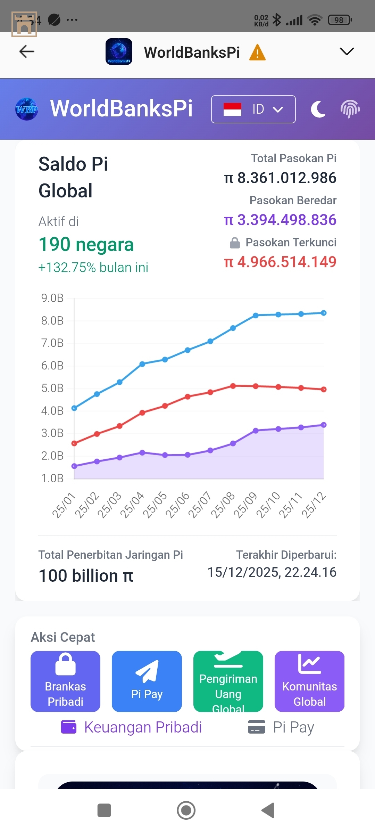
Task: Open Brankas Pribadi quick action
Action: pos(65,681)
